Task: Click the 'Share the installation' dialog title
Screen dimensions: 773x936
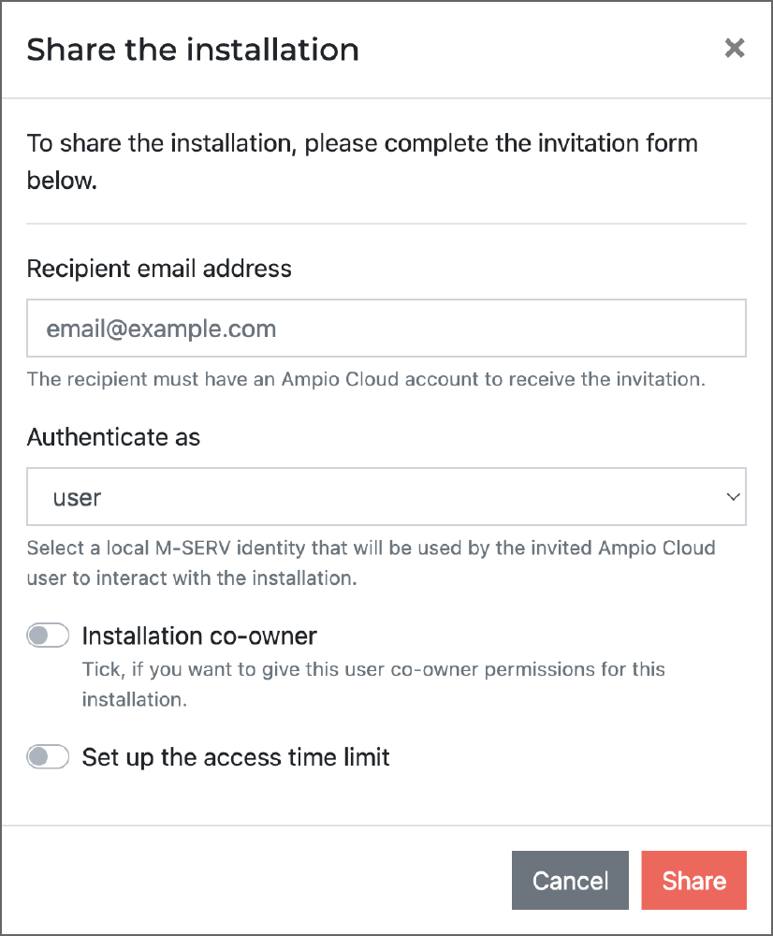Action: pos(193,50)
